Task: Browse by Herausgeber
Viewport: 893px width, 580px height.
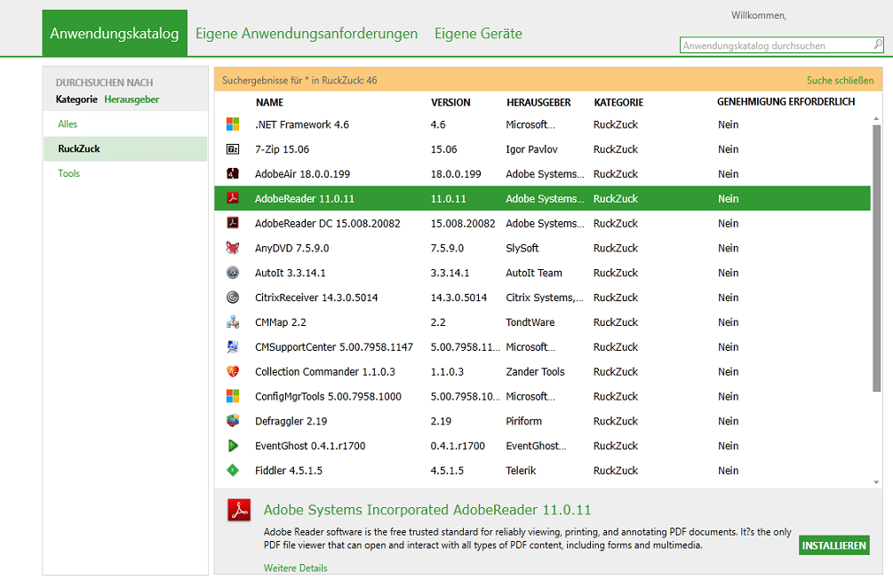Action: tap(132, 99)
